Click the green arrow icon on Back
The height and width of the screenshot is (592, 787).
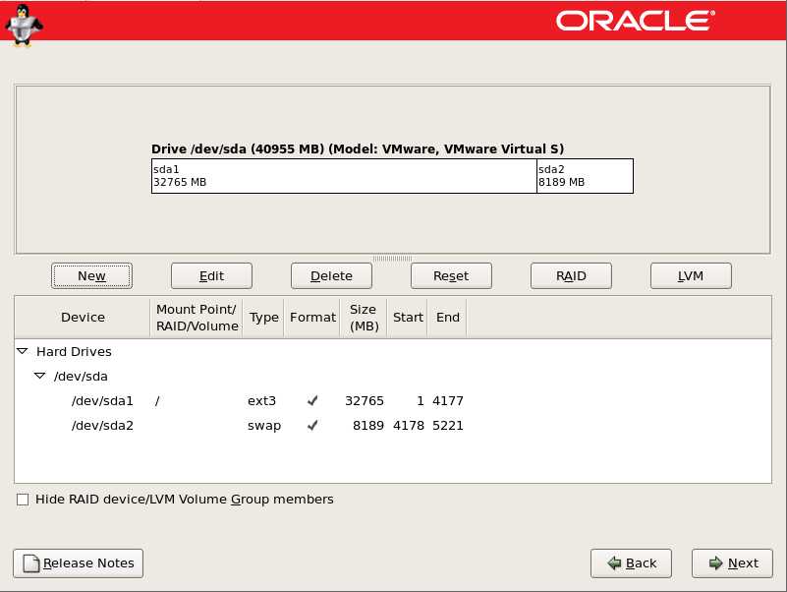tap(614, 562)
